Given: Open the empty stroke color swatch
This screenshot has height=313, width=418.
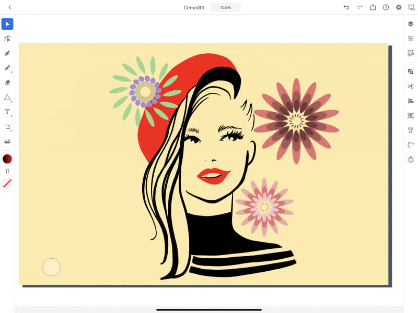Looking at the screenshot, I should 7,184.
